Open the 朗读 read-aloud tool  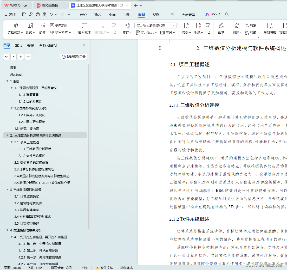point(42,28)
